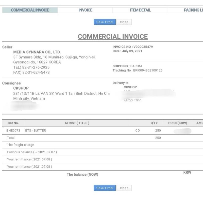Click seller name MEDIA SYNNARA CO., LTD.

coord(37,52)
